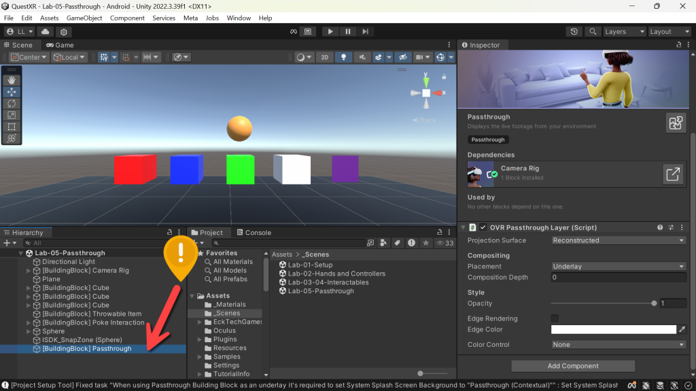
Task: Open the cloud services icon in the toolbar
Action: coord(46,31)
